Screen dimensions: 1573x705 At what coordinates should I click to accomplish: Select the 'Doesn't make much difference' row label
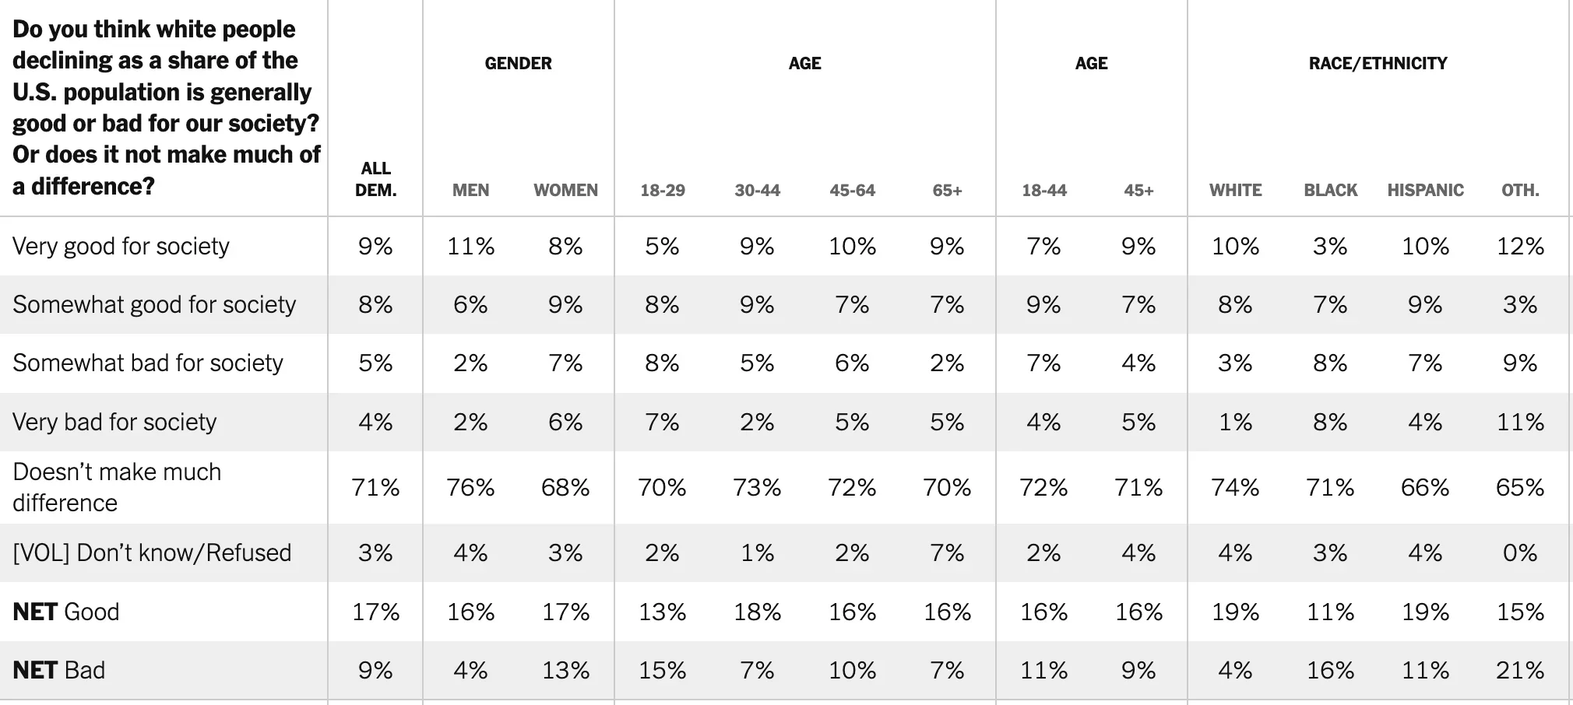coord(117,487)
